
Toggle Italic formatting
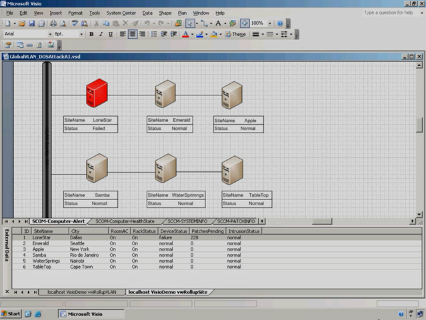(x=101, y=34)
